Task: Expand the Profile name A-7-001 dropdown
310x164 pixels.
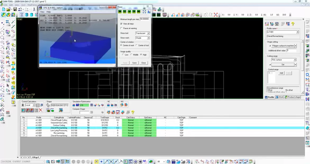Action: coord(297,32)
